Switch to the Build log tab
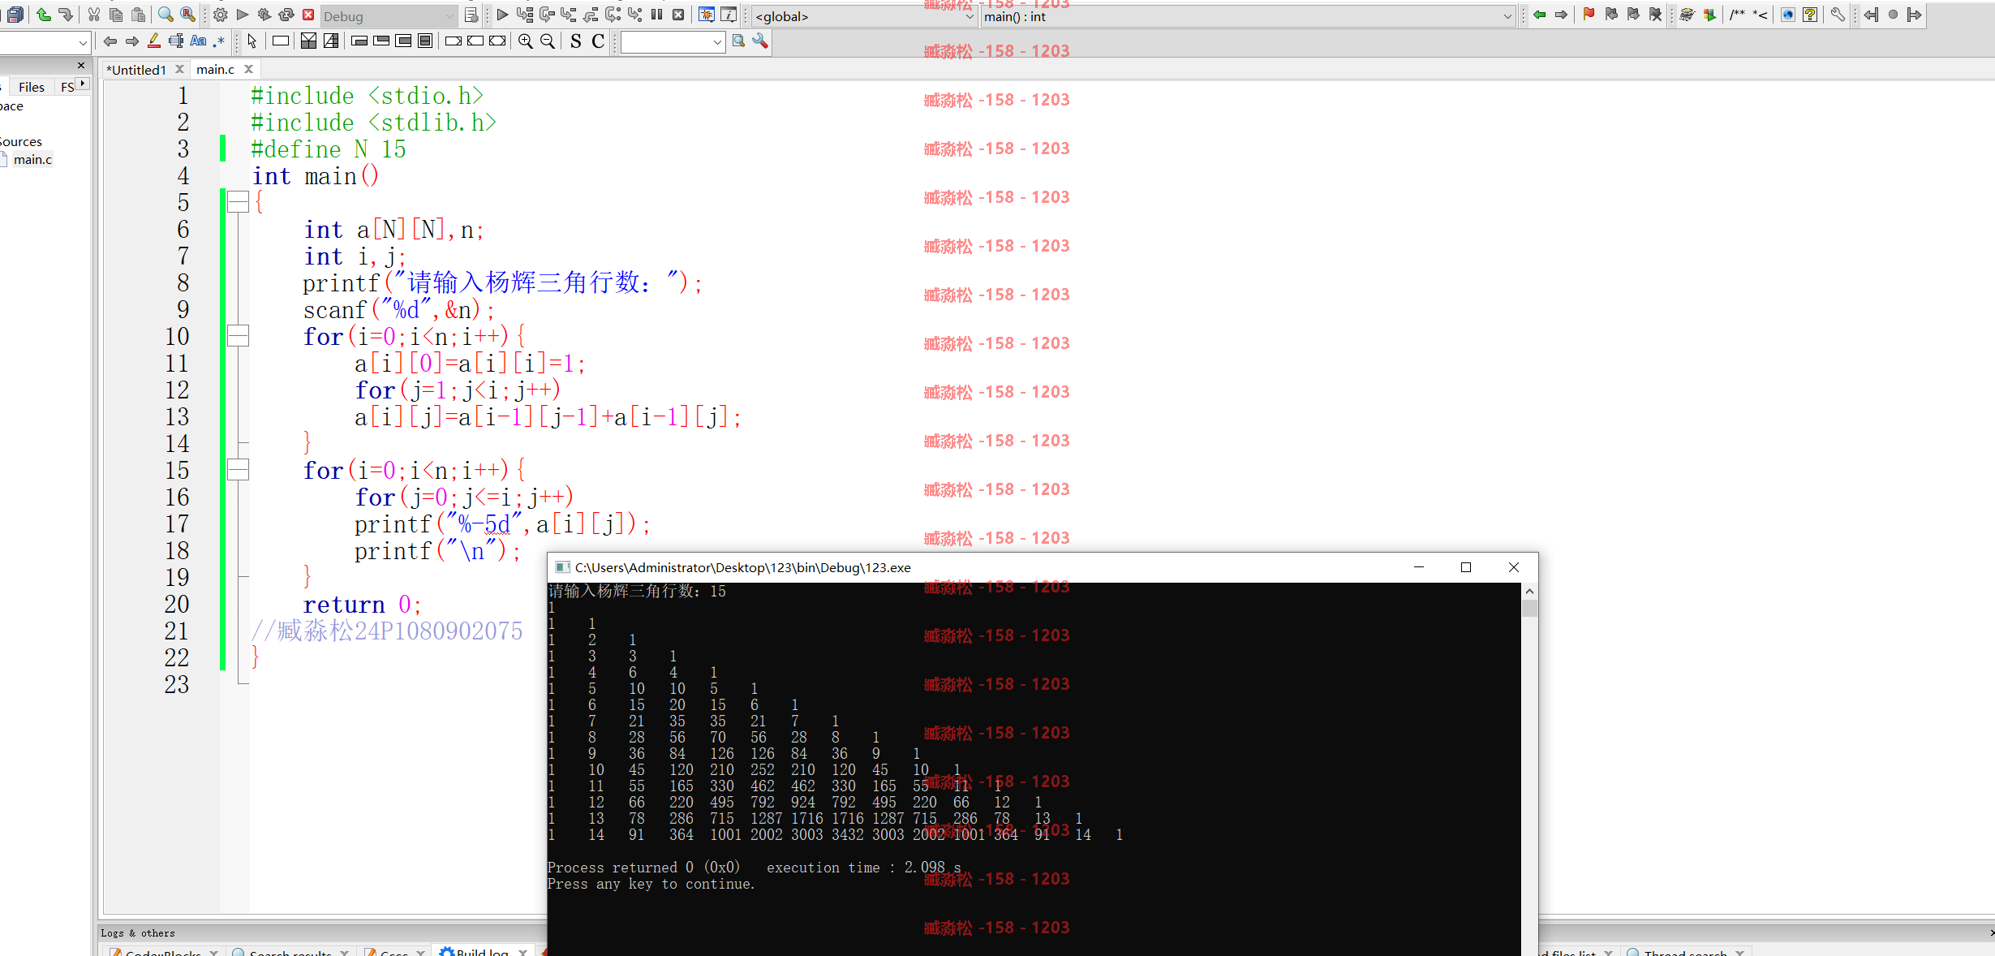Screen dimensions: 1995x956 pyautogui.click(x=482, y=951)
